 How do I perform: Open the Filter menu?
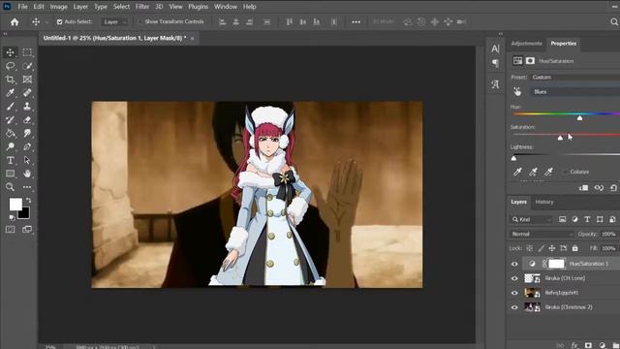[142, 7]
